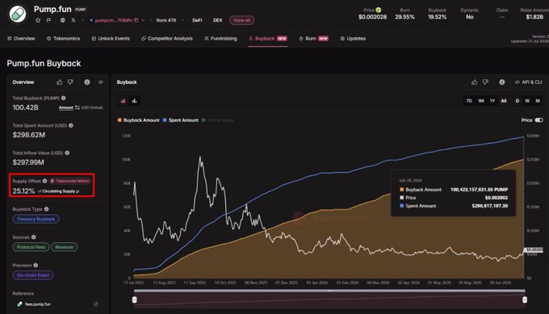Screen dimensions: 549x314
Task: Open the Burn tab
Action: click(314, 39)
